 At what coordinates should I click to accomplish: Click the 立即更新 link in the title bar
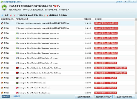[x=119, y=2]
